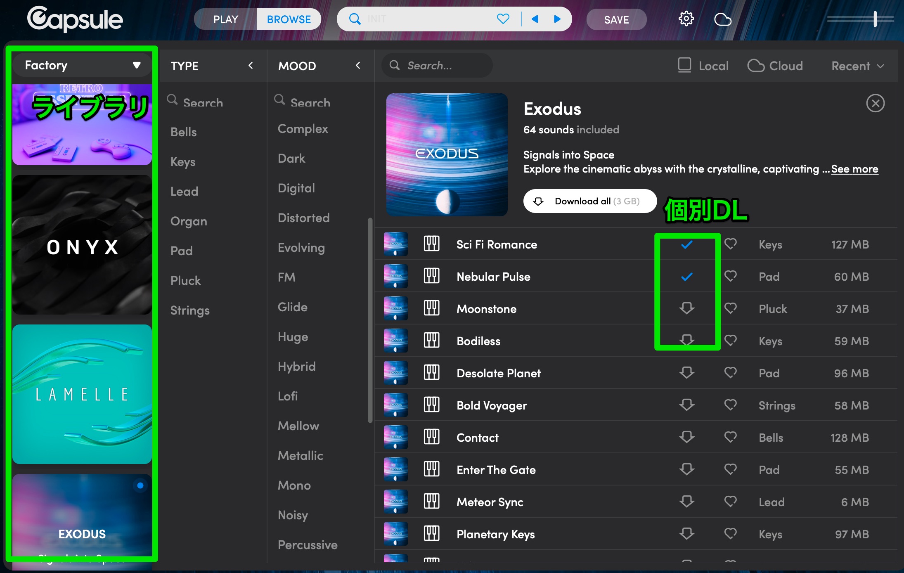Screen dimensions: 904x573
Task: Click the cloud icon in top bar
Action: pyautogui.click(x=722, y=19)
